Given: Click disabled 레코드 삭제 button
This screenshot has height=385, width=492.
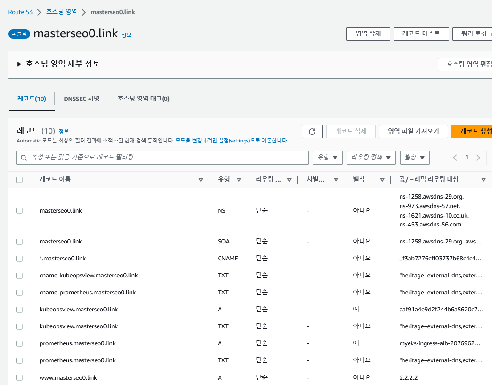Looking at the screenshot, I should pos(351,131).
